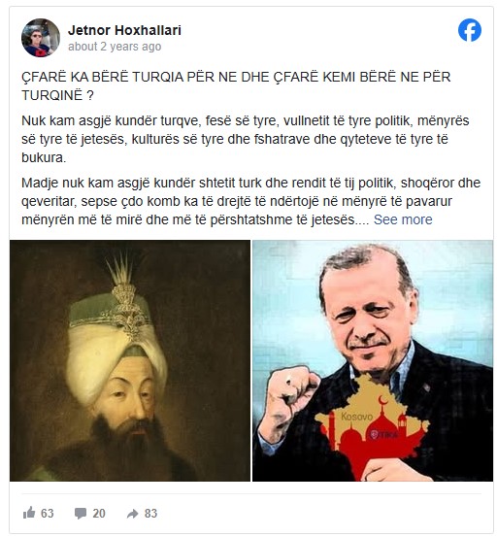Screen dimensions: 497x537
Task: Click the thumbs-up like icon
Action: pos(29,513)
